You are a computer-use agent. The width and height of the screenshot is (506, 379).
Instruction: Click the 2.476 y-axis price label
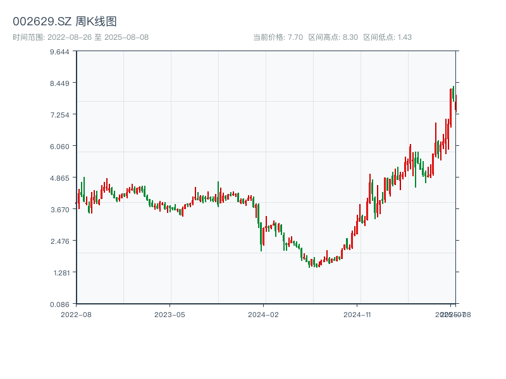point(60,241)
